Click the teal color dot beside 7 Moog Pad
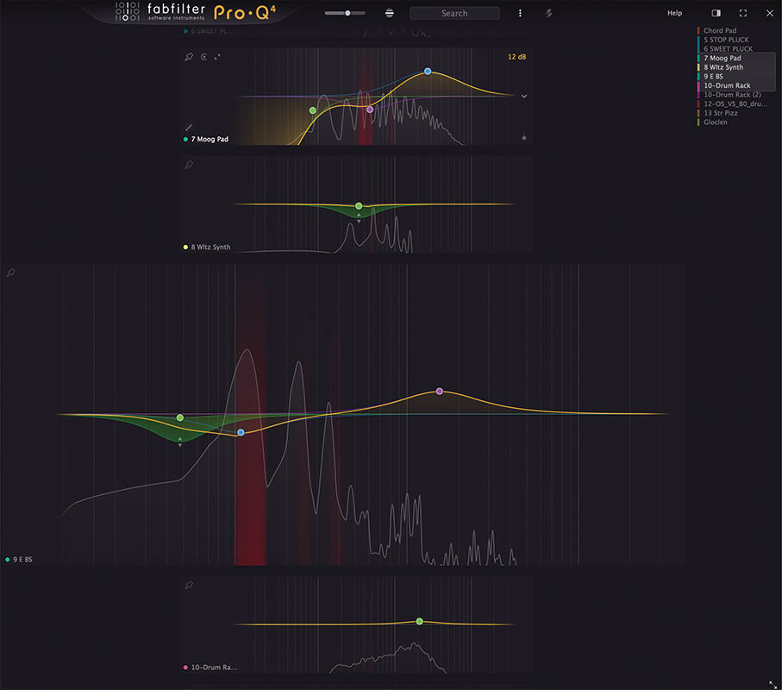 (x=185, y=139)
